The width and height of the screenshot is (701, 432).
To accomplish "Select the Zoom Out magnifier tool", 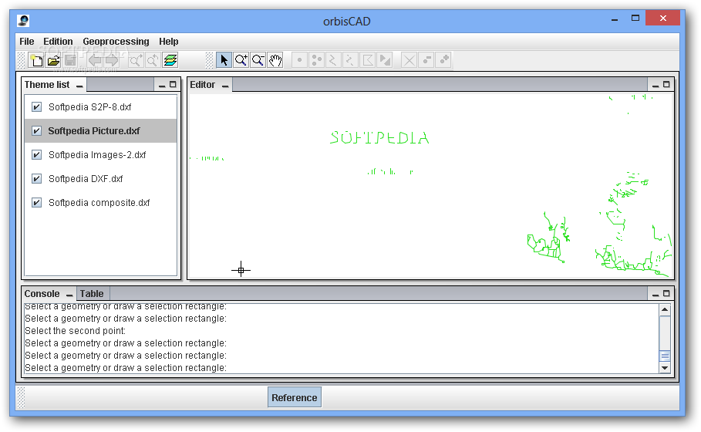I will pyautogui.click(x=258, y=60).
